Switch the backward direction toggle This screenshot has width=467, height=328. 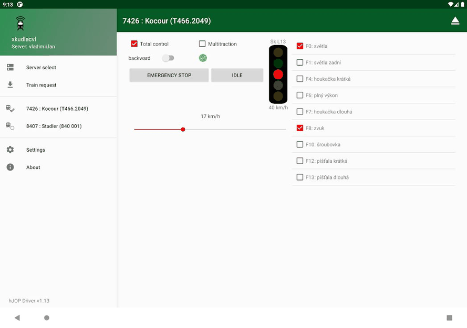tap(168, 58)
